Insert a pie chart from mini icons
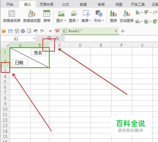158x142 pixels. 155,21
